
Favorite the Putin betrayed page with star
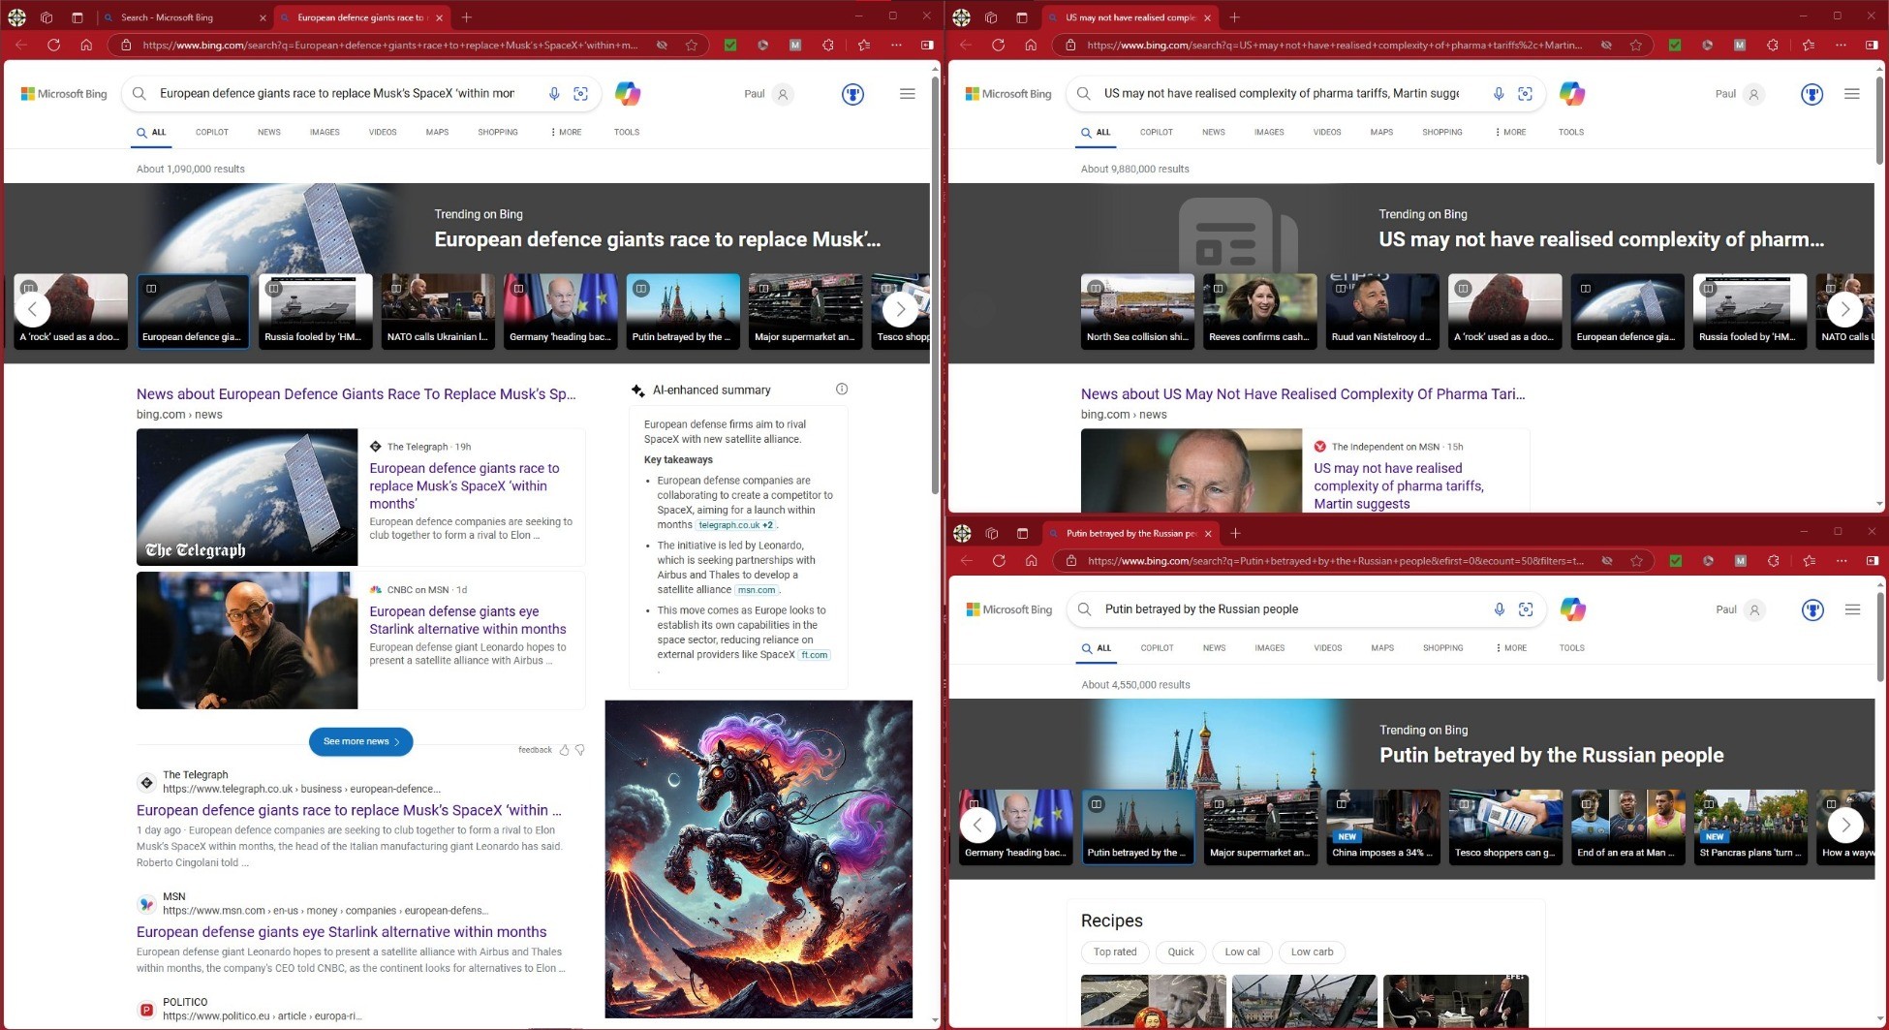coord(1637,560)
